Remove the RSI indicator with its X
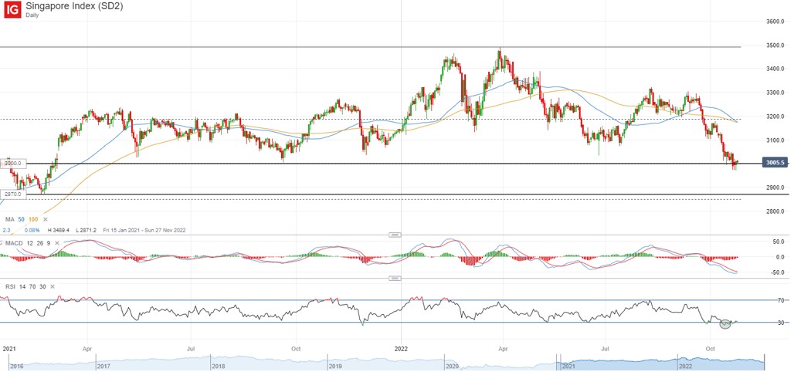The width and height of the screenshot is (794, 372). coord(53,286)
